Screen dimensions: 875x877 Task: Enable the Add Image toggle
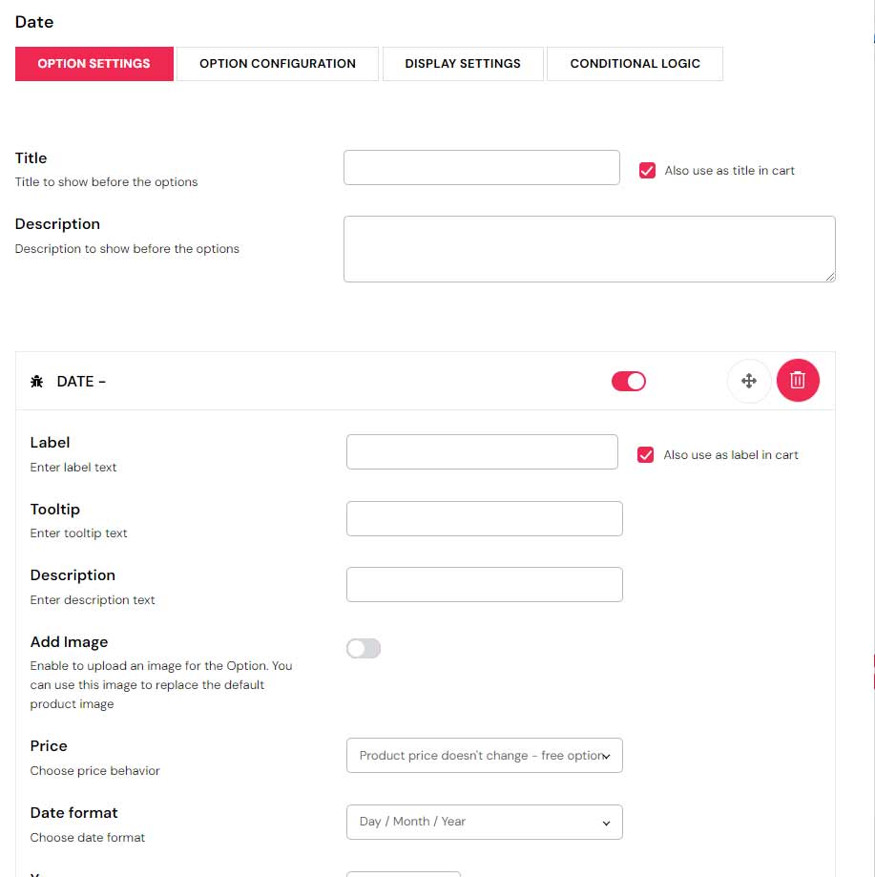[364, 649]
